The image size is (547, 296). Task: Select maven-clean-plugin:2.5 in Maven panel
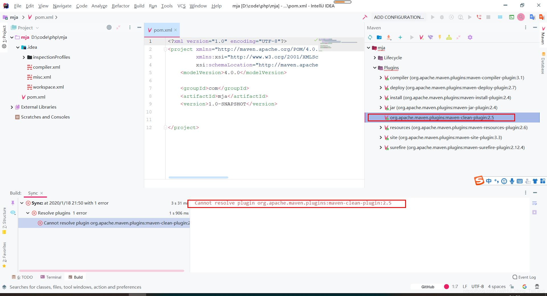click(x=441, y=118)
